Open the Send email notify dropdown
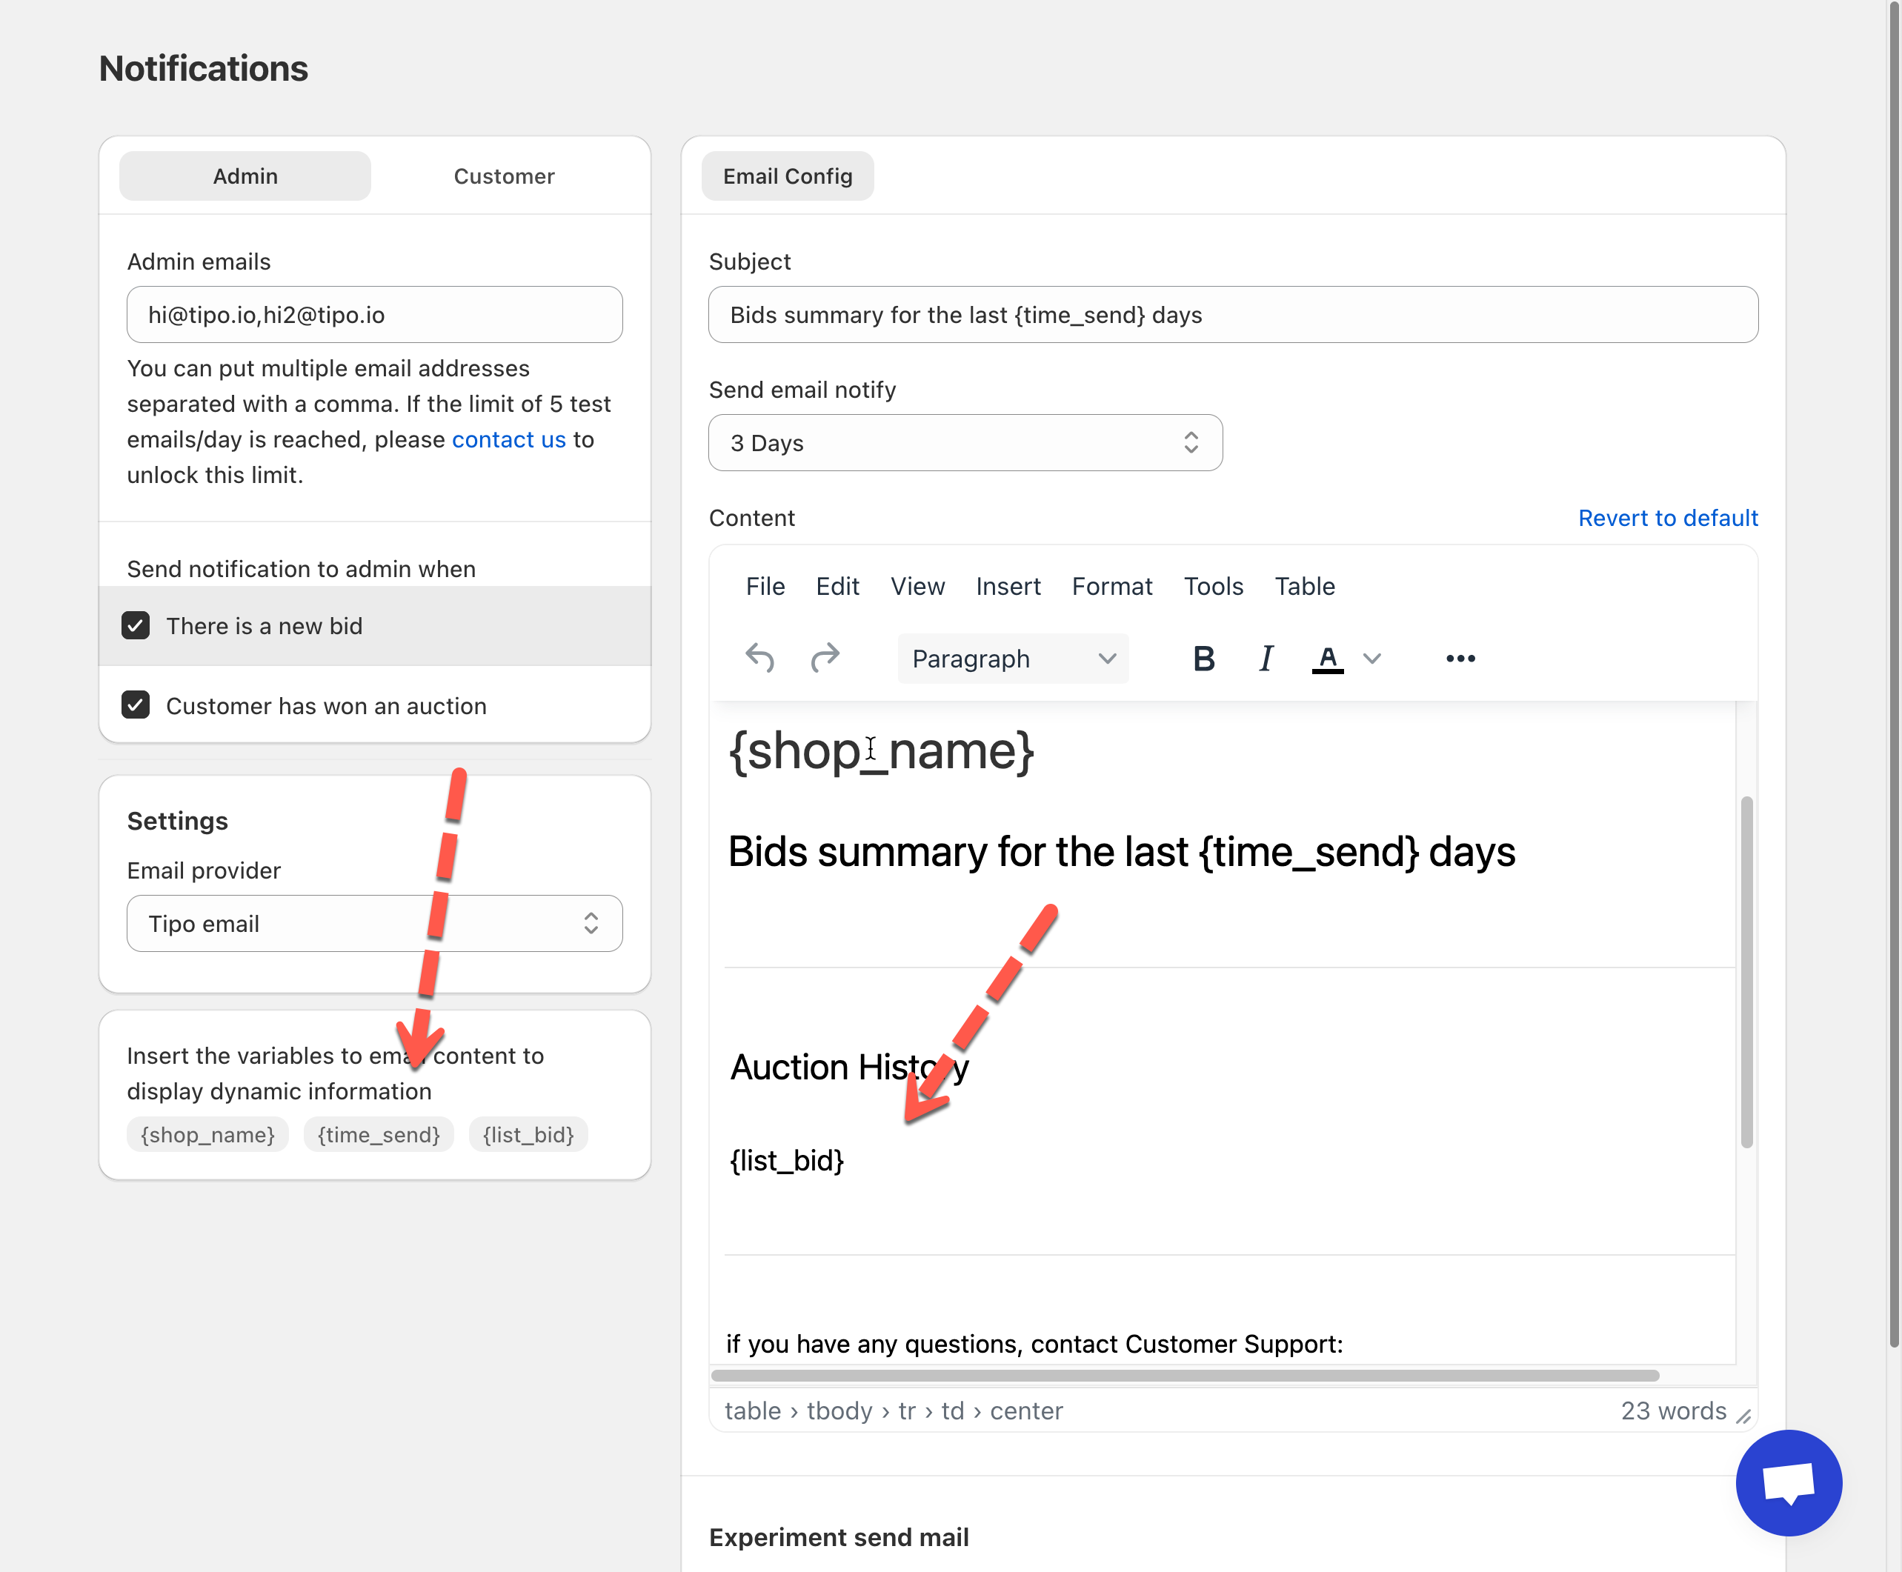This screenshot has height=1572, width=1902. (965, 443)
